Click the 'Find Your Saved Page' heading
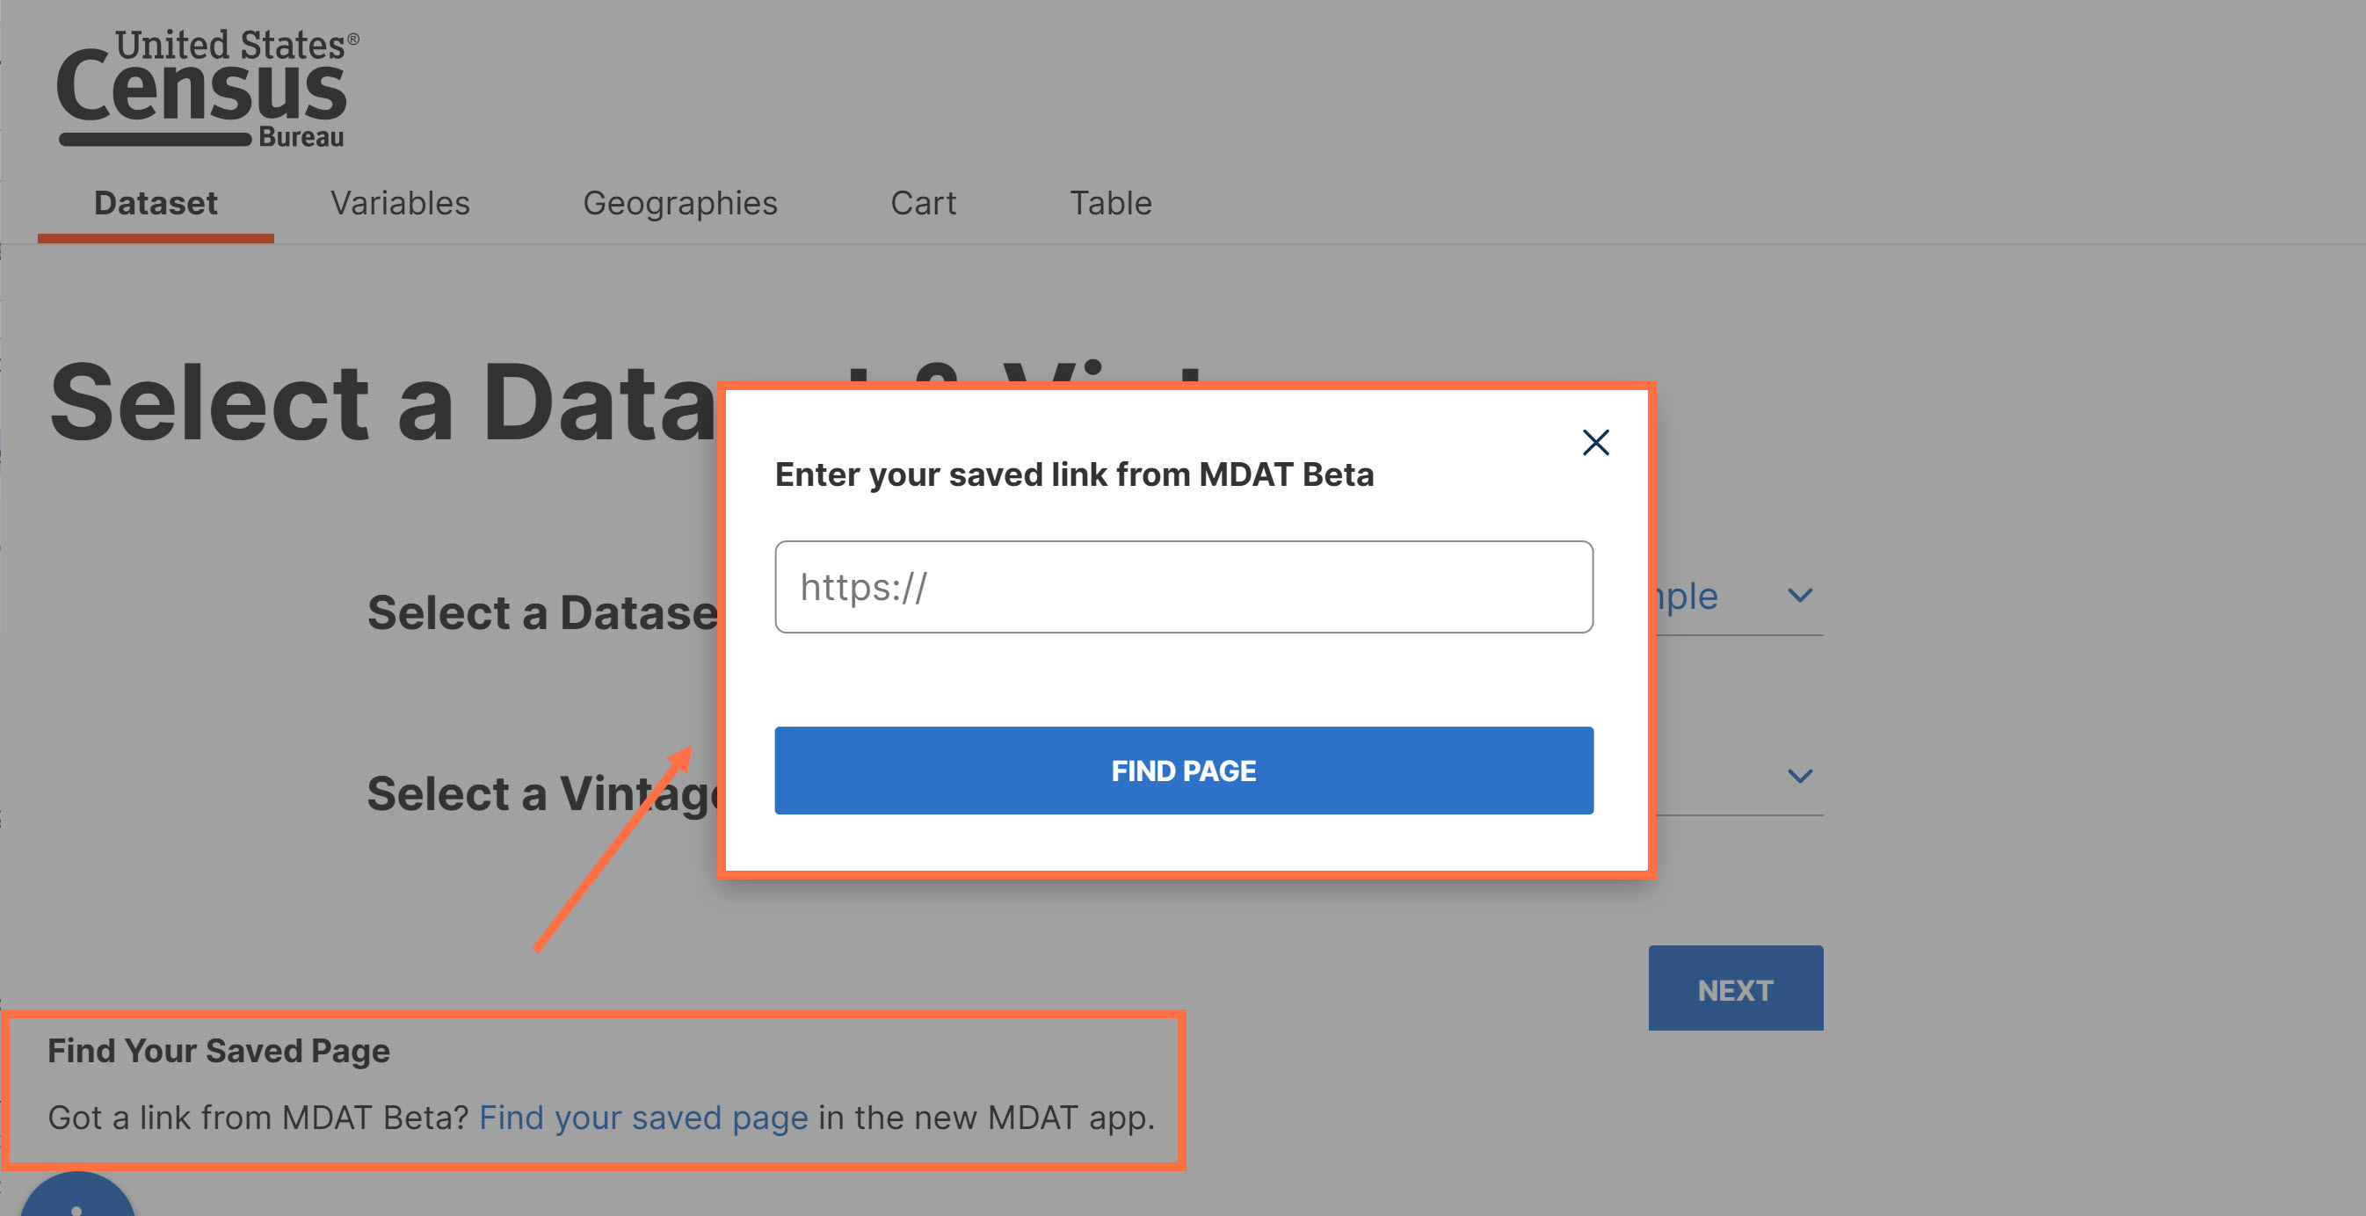 [x=219, y=1050]
